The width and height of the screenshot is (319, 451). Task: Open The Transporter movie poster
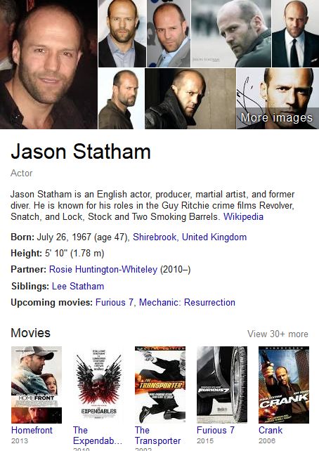click(x=160, y=384)
